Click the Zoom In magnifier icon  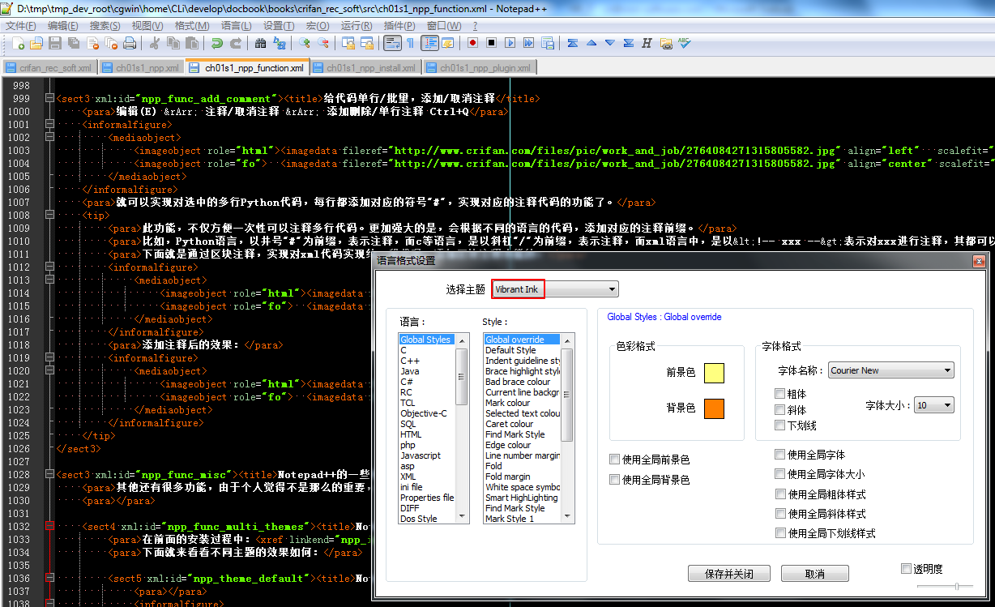point(304,43)
